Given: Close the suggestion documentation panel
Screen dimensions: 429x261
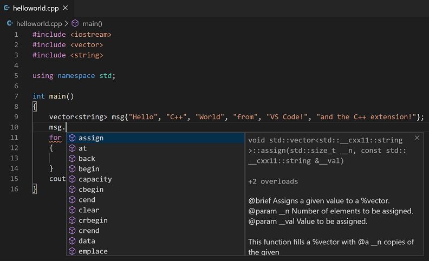Looking at the screenshot, I should click(417, 138).
